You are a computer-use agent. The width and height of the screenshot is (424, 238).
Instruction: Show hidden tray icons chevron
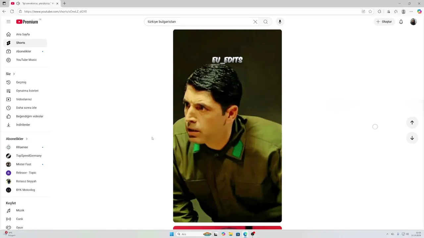coord(387,234)
